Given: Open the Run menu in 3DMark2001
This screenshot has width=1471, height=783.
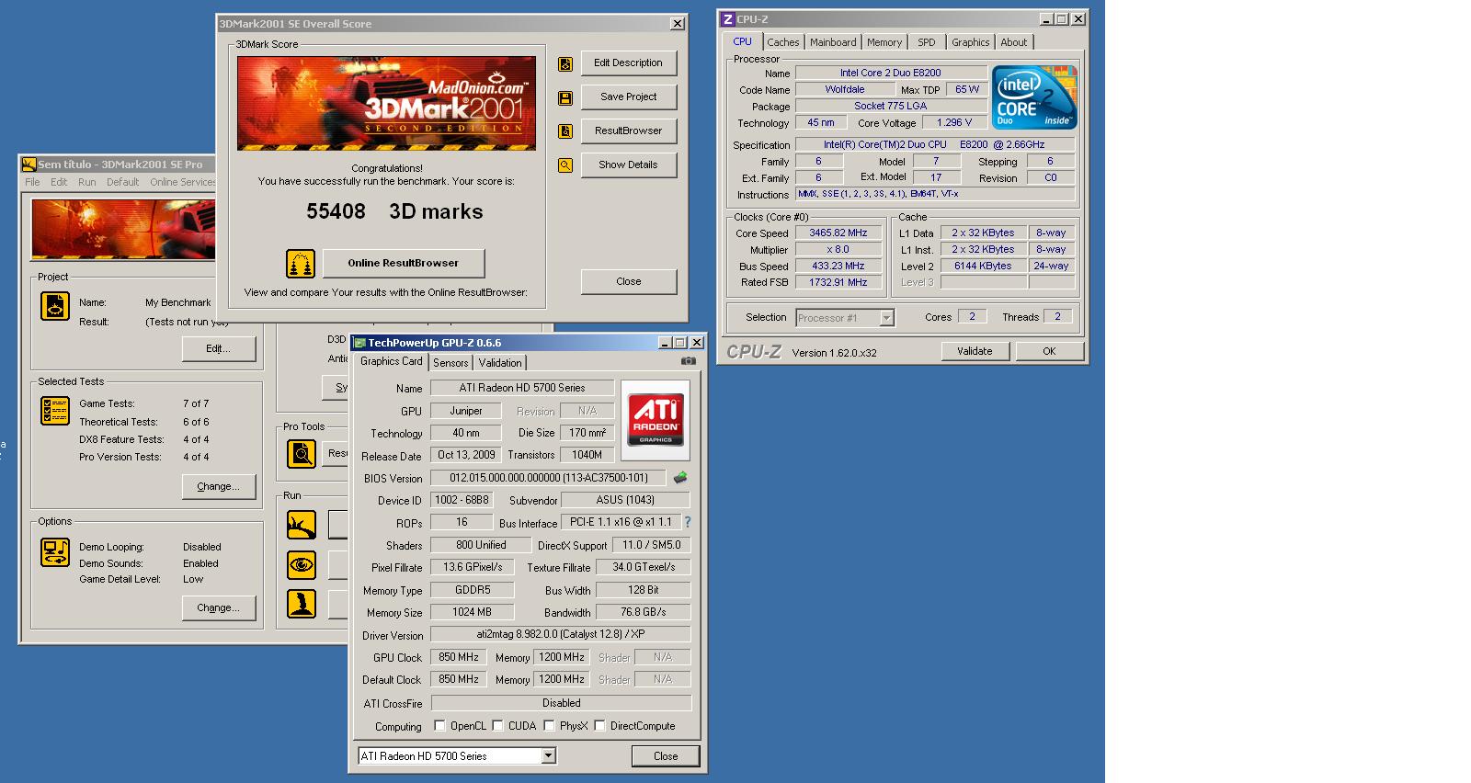Looking at the screenshot, I should pos(87,182).
